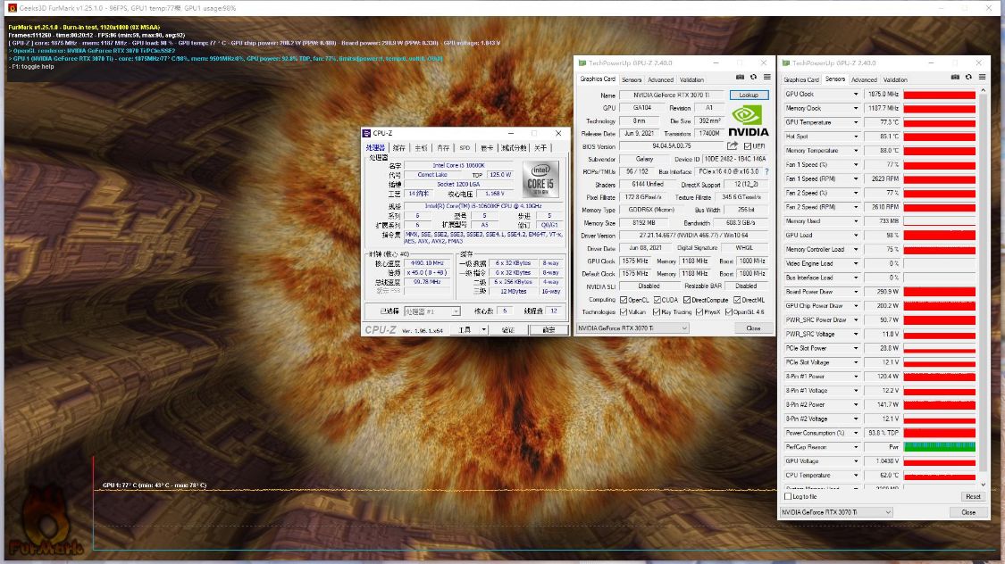Click the camera icon in GPU-Z Sensors window

(x=955, y=77)
